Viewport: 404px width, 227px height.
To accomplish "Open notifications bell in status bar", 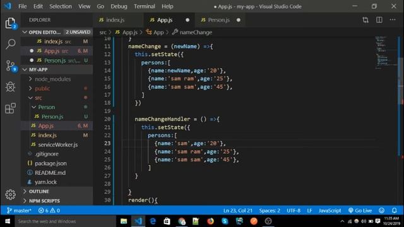I will [x=394, y=211].
